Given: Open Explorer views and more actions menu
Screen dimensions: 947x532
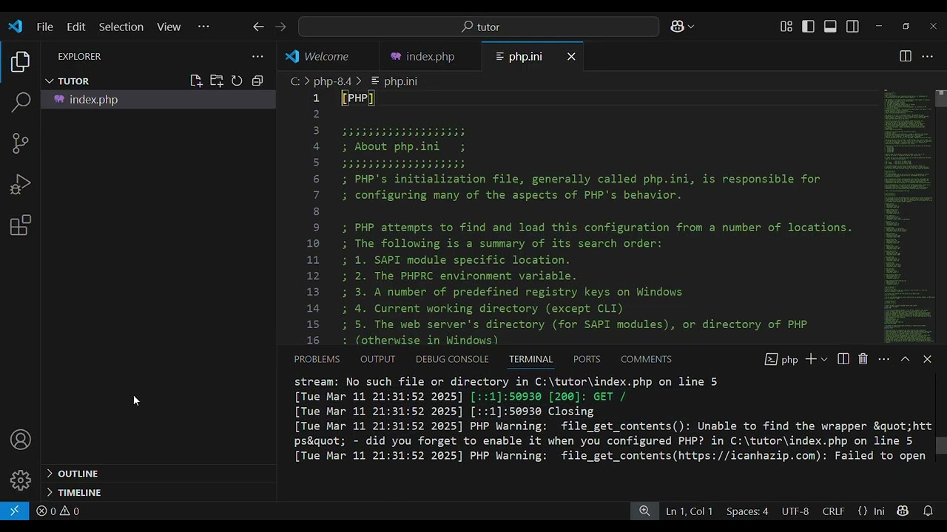Looking at the screenshot, I should click(x=257, y=56).
